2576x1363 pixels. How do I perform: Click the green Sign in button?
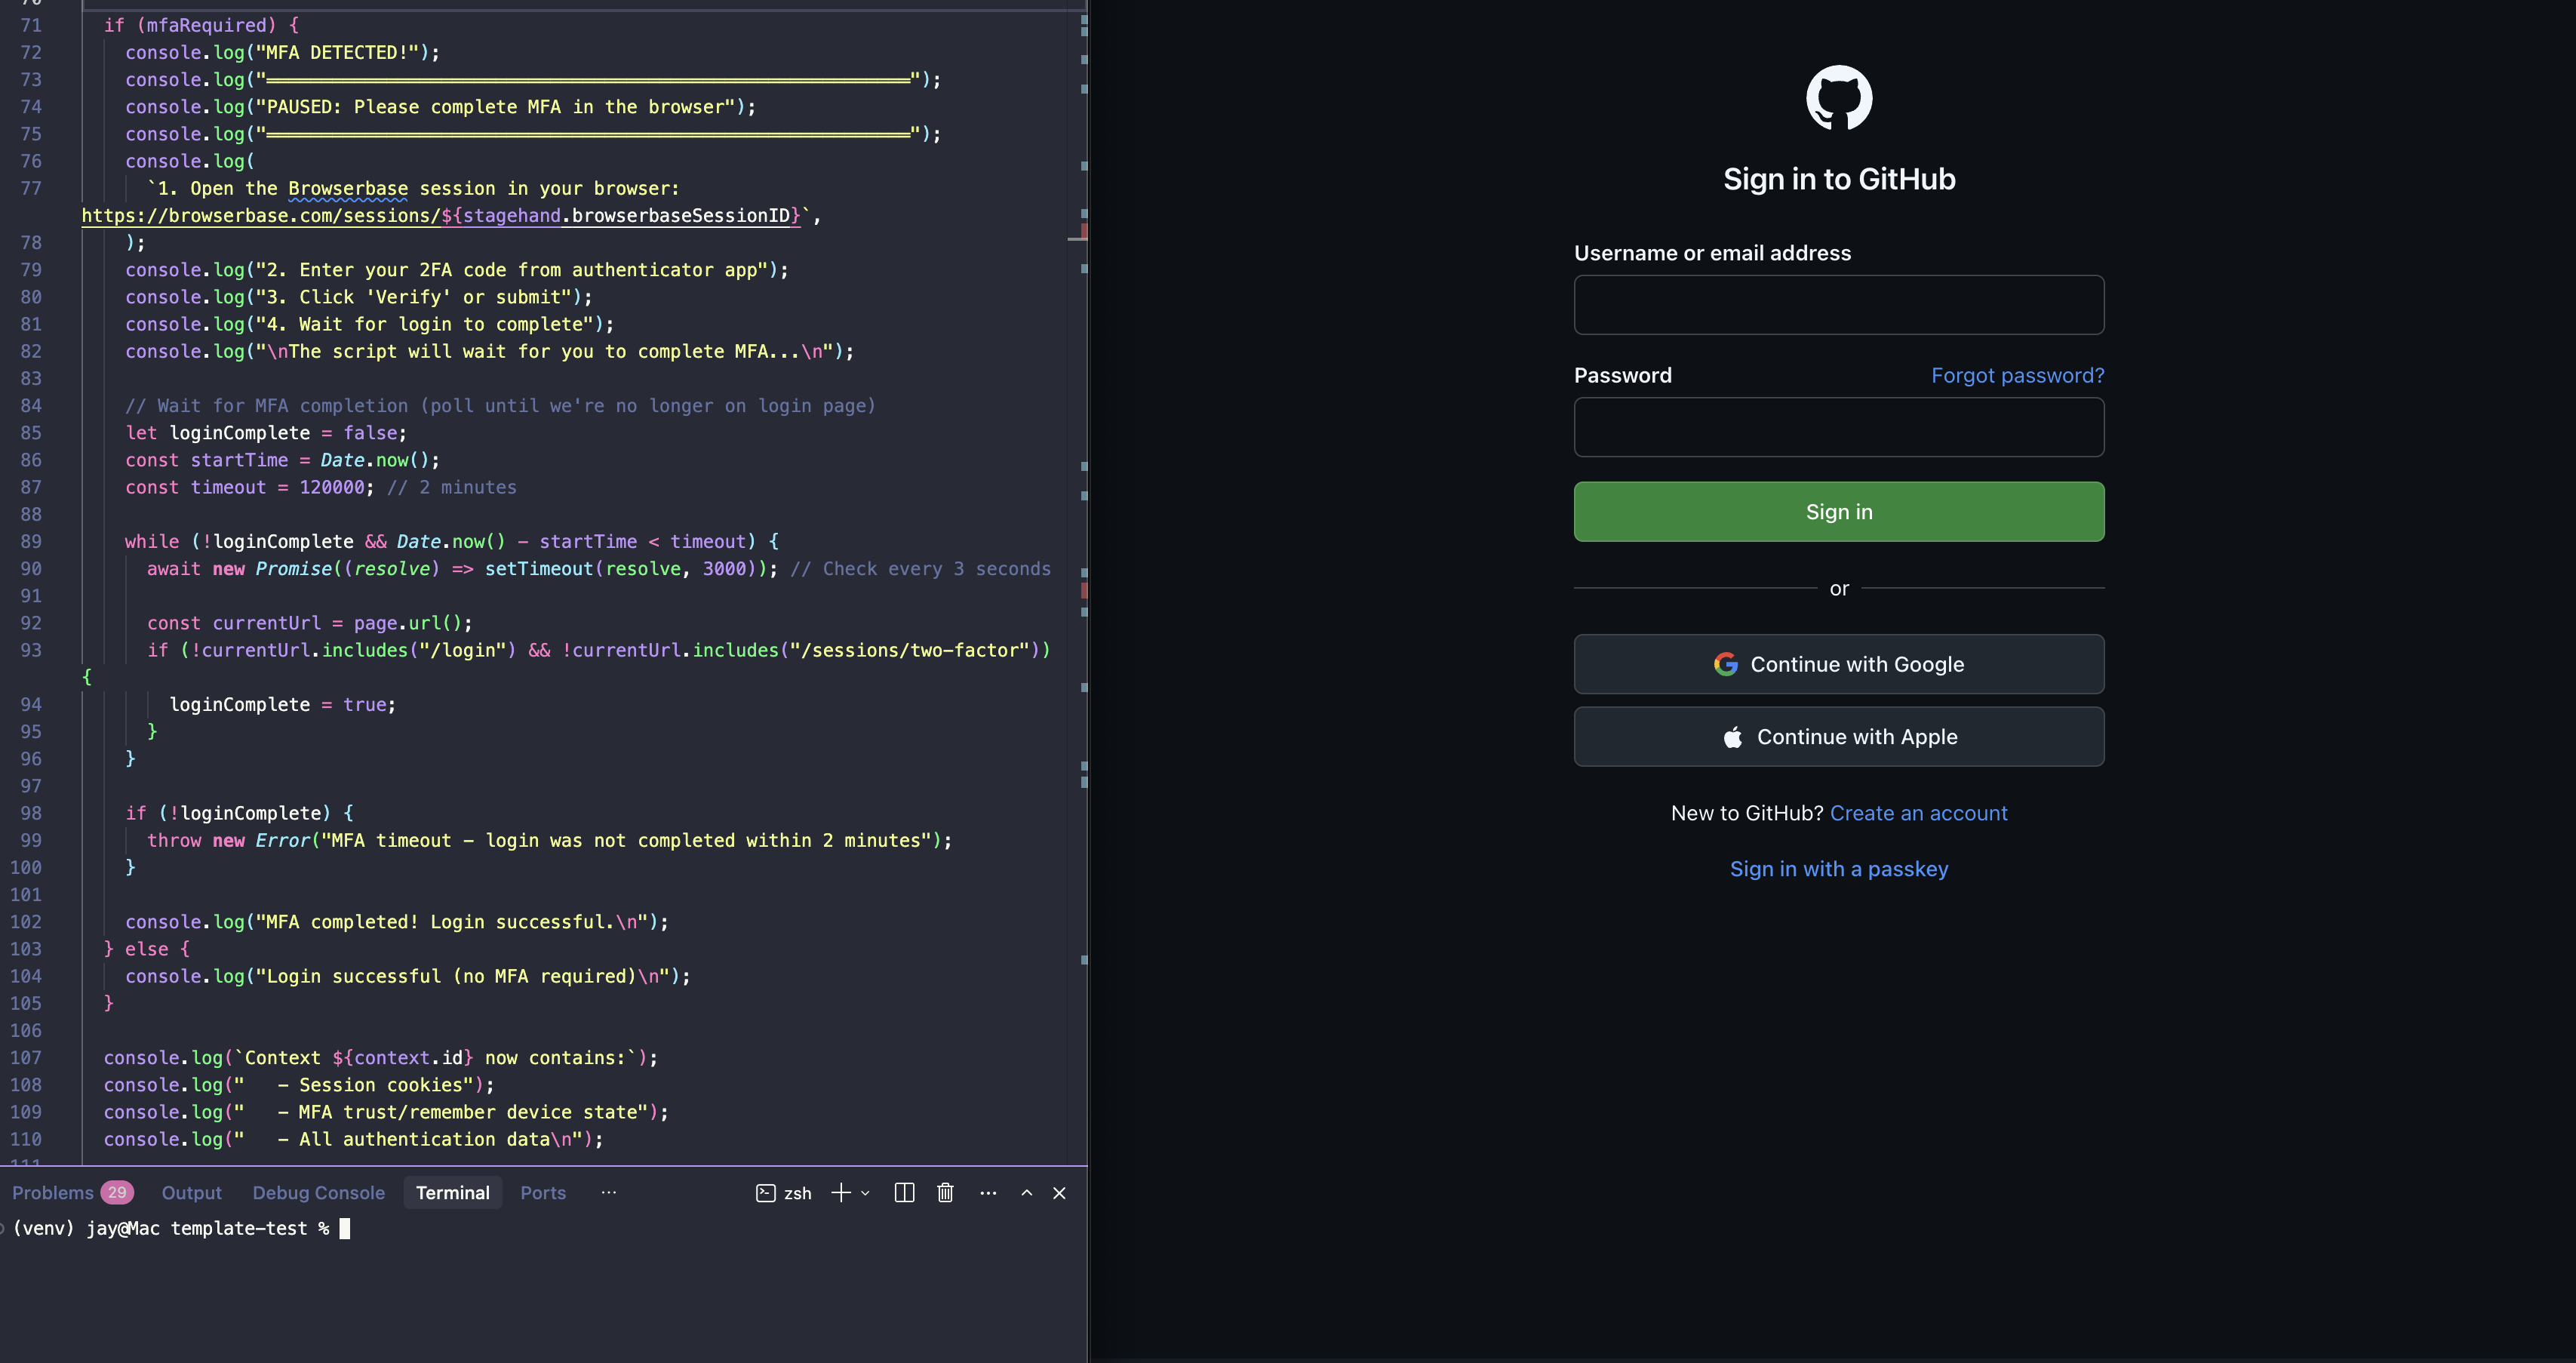[x=1839, y=511]
